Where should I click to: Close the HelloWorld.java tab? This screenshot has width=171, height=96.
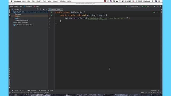point(62,9)
